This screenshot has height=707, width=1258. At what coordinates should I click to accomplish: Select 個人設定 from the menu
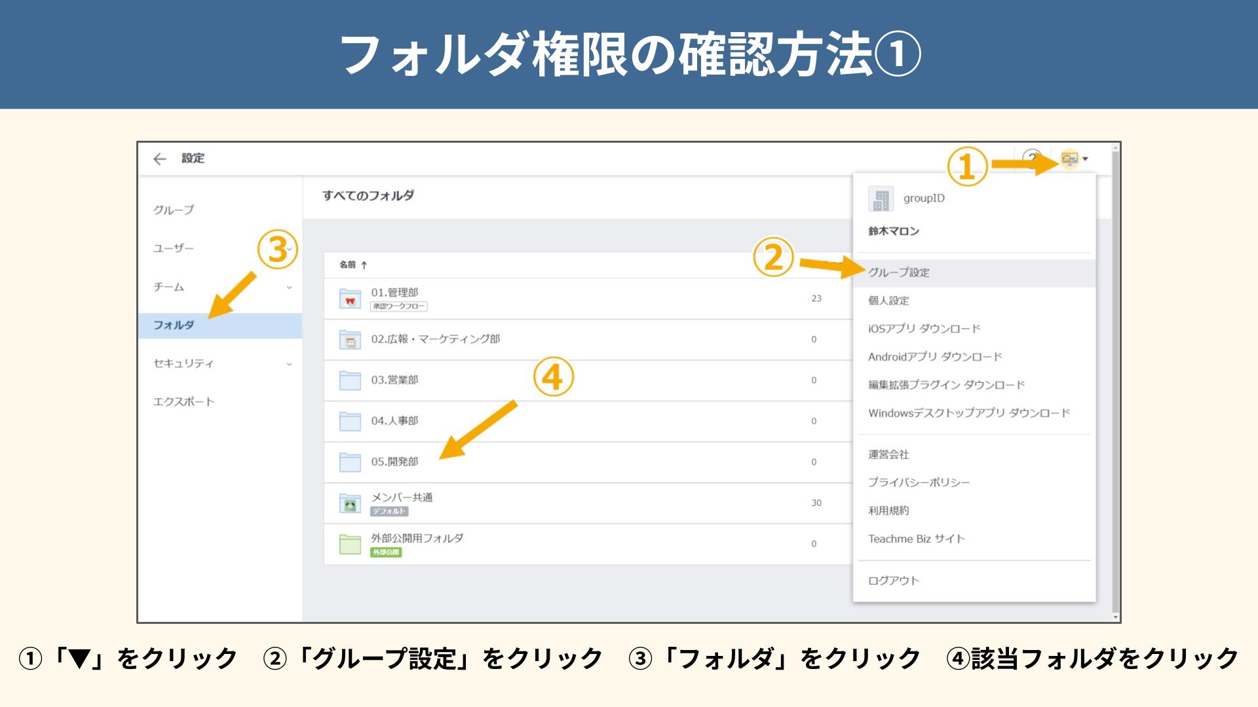(x=888, y=301)
